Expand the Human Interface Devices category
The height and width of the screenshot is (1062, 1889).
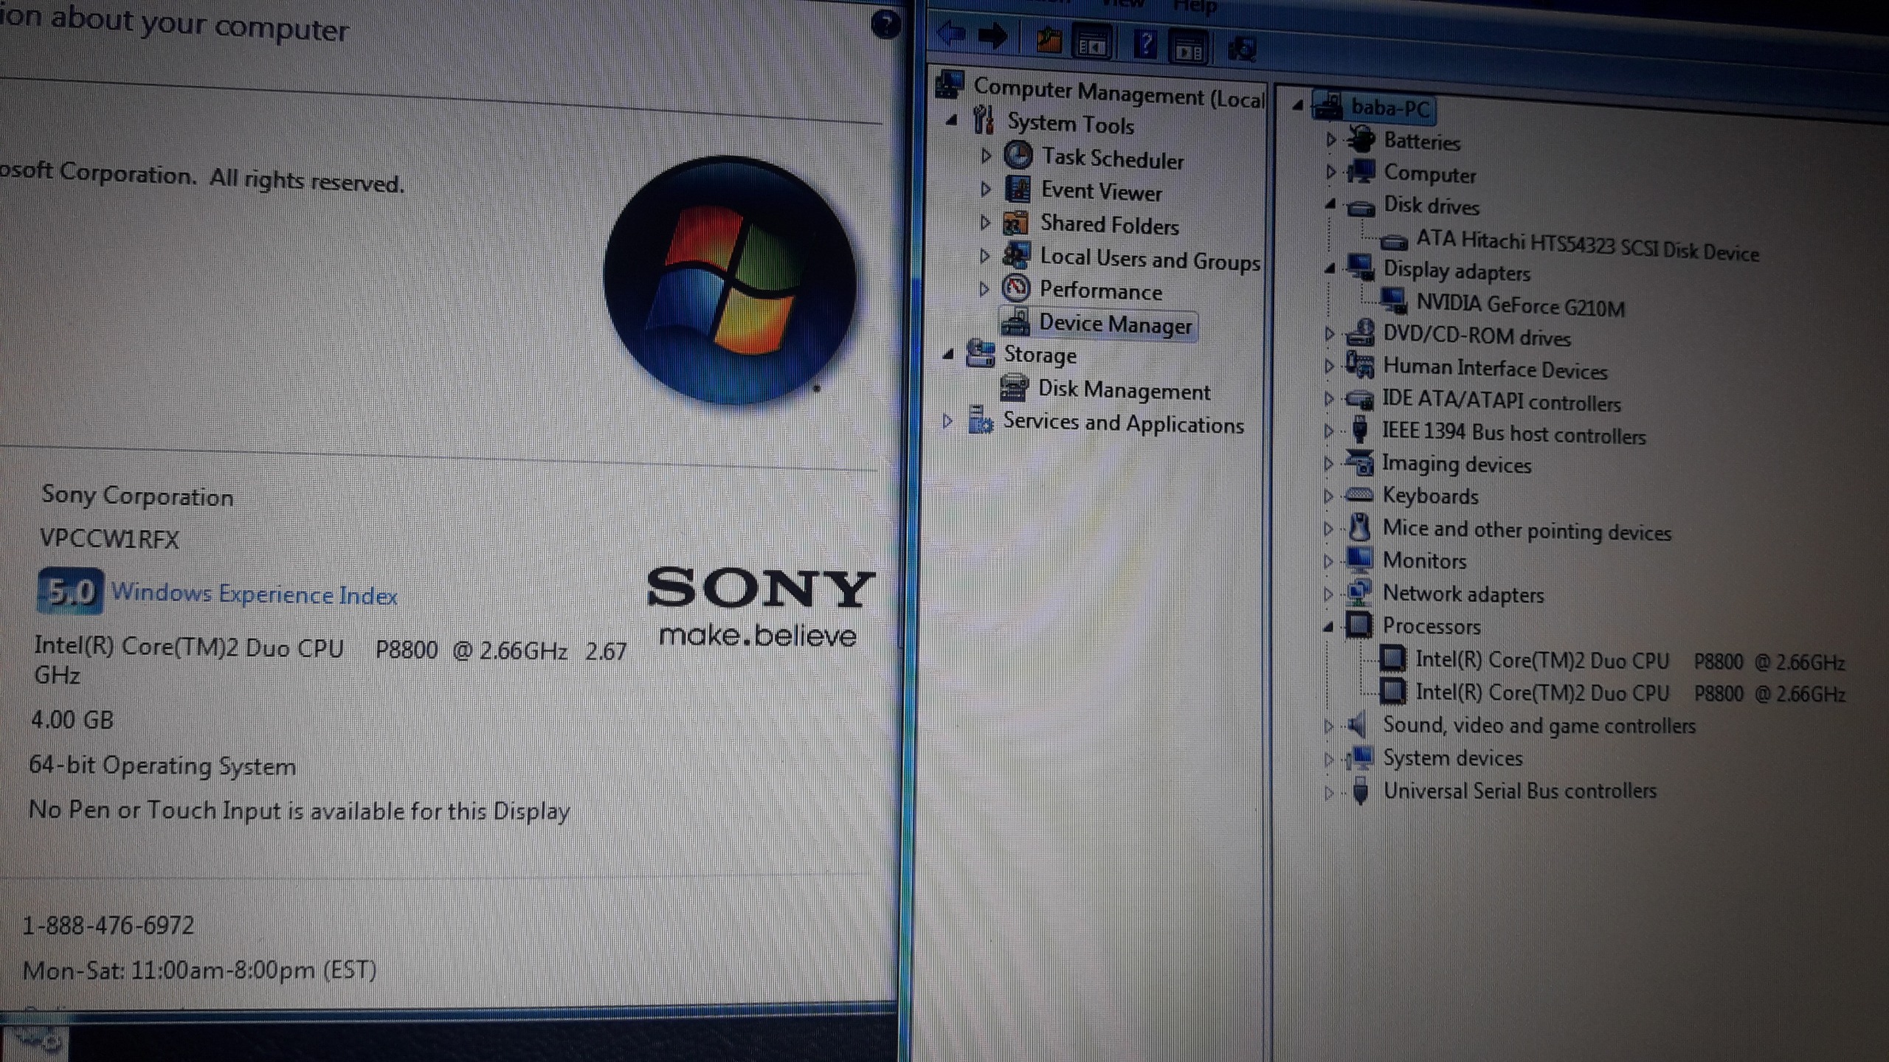[x=1329, y=365]
